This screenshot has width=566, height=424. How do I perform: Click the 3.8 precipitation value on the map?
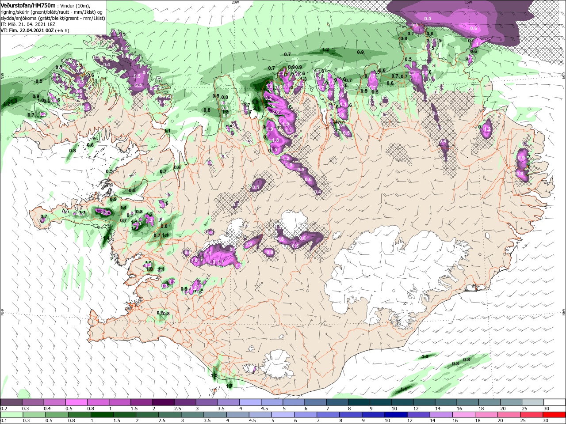coord(105,212)
